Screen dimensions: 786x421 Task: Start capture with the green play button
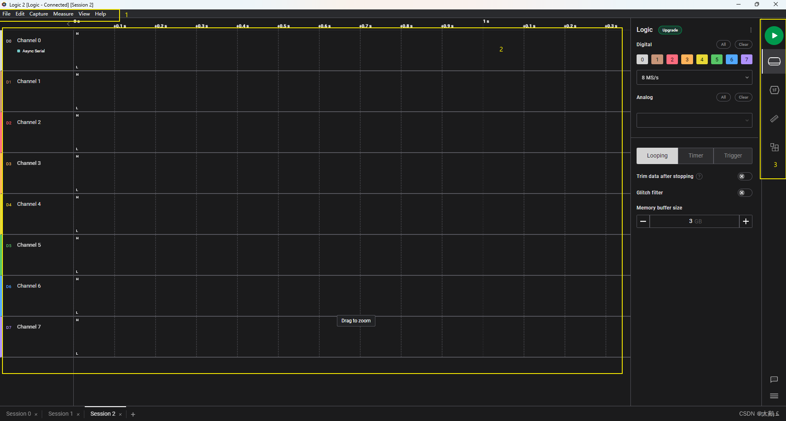pyautogui.click(x=774, y=36)
